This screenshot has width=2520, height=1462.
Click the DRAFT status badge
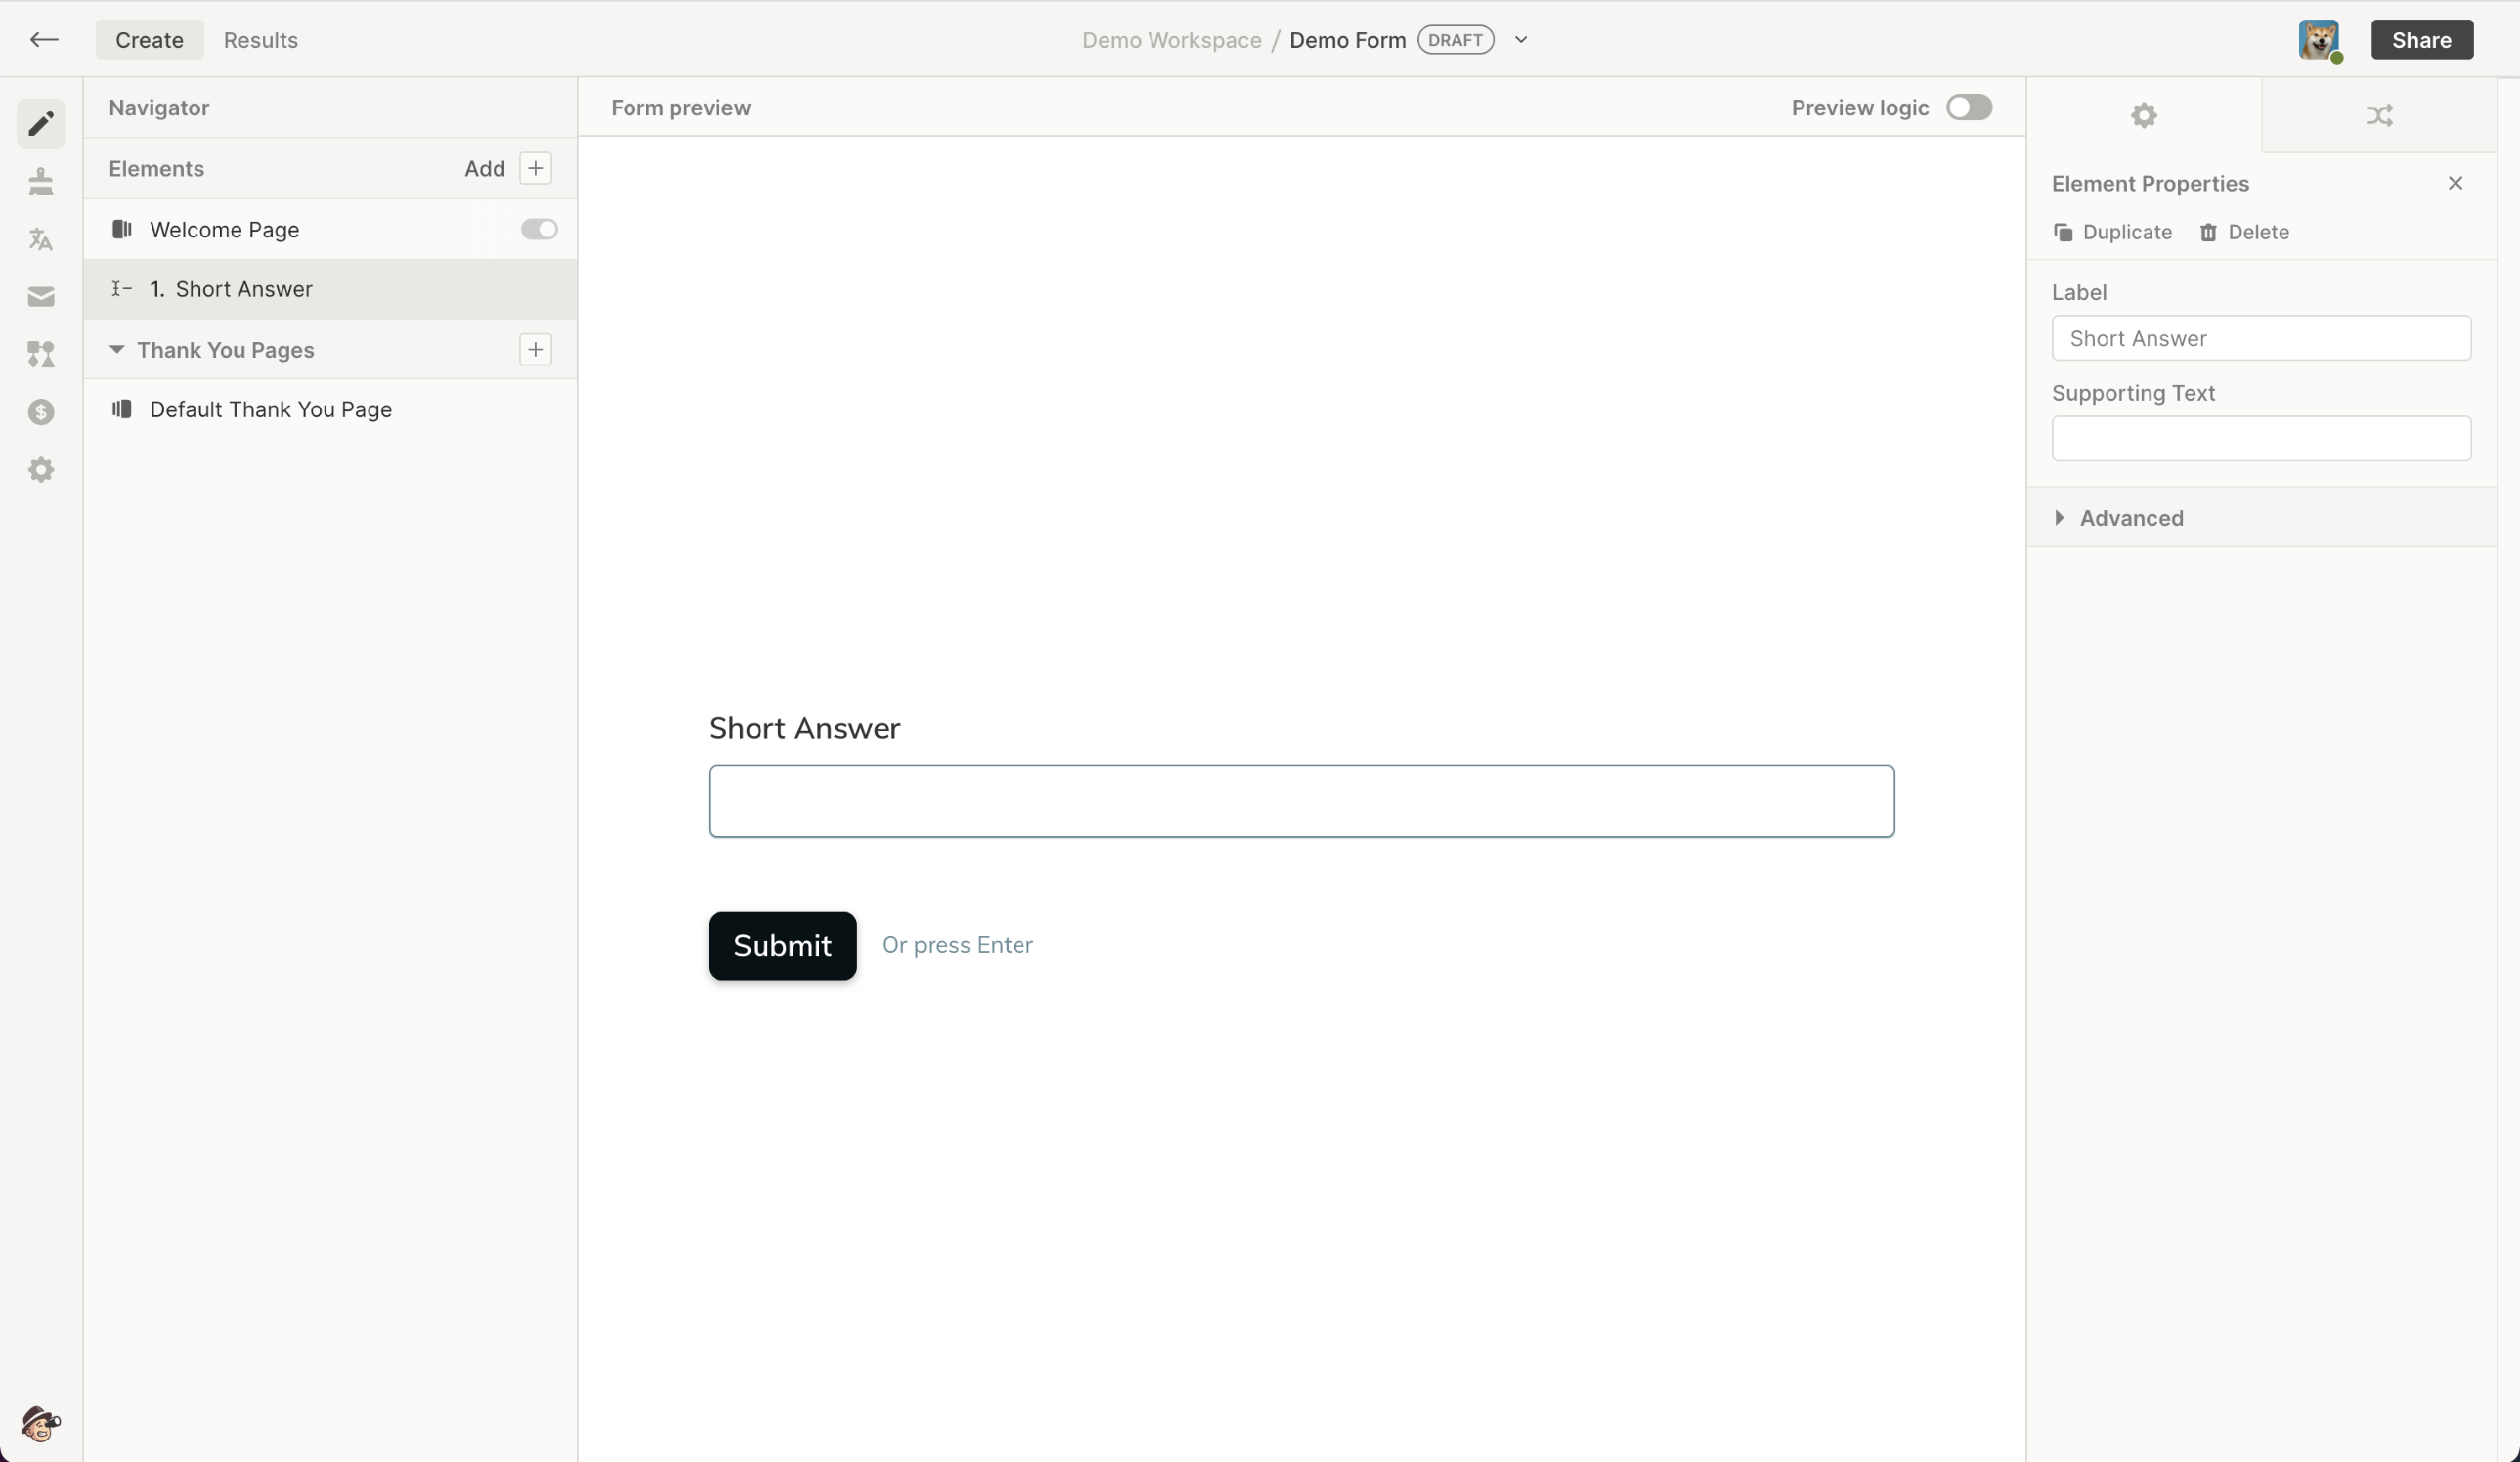point(1455,40)
